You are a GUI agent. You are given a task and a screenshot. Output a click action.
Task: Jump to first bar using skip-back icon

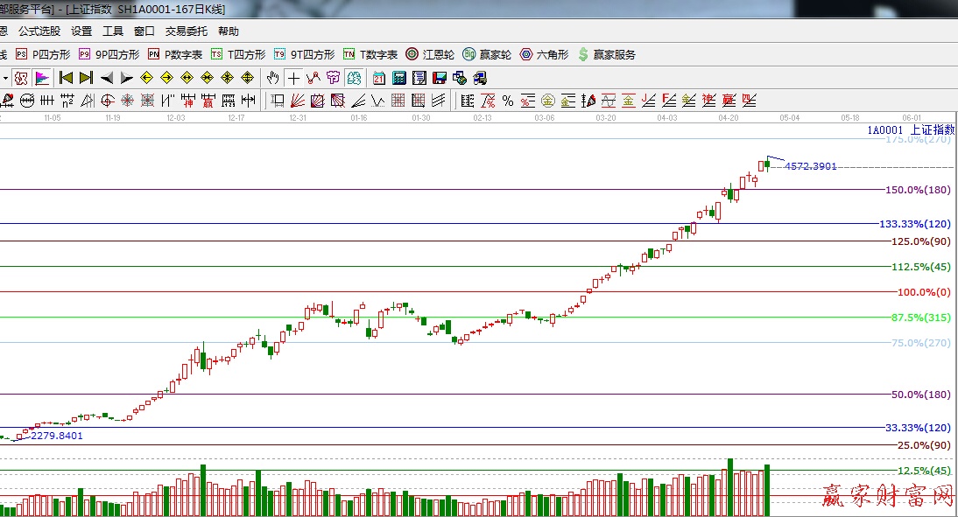tap(66, 78)
